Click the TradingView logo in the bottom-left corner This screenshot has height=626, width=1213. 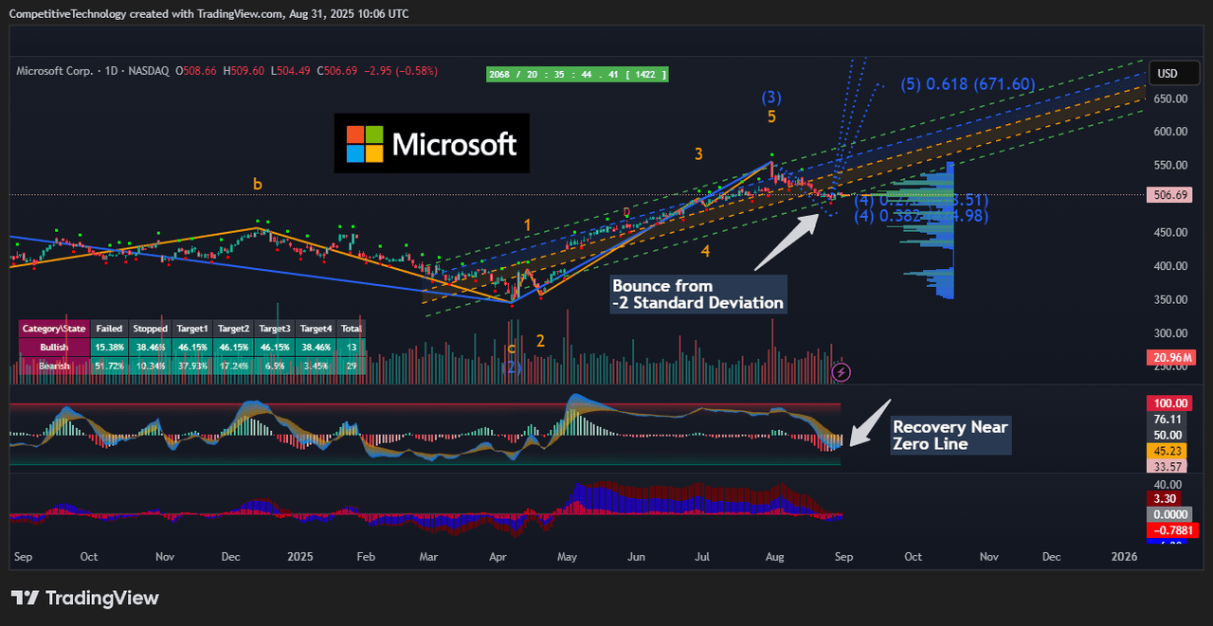point(83,599)
